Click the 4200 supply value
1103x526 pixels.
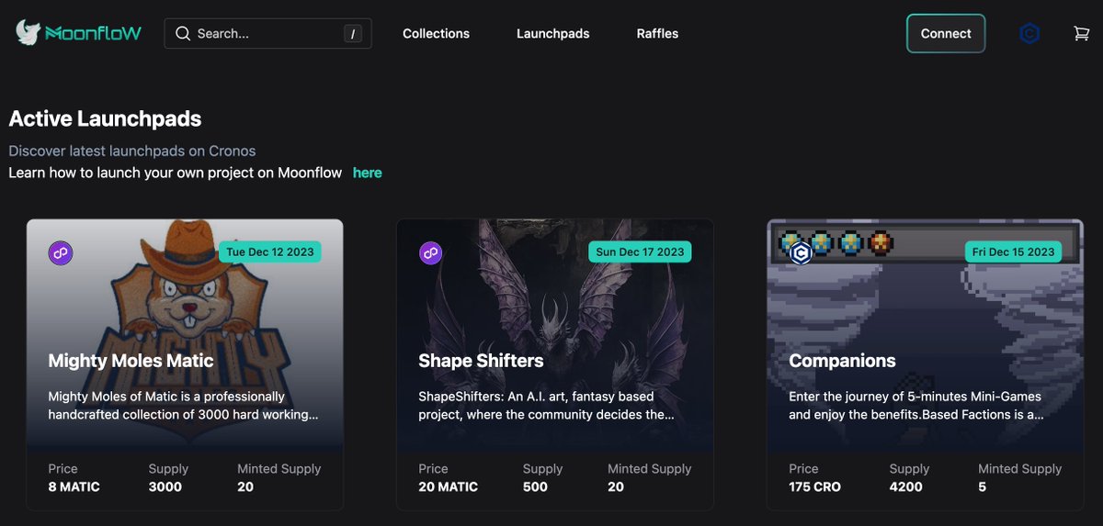tap(905, 487)
